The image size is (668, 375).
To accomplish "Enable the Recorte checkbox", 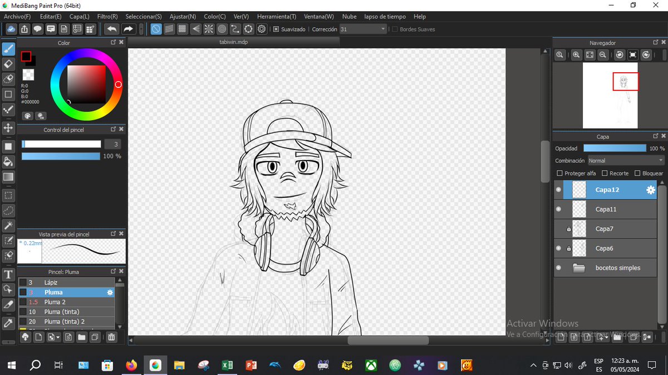I will [605, 173].
